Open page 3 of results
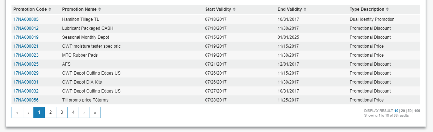Viewport: 433px width, 132px height. coord(62,112)
